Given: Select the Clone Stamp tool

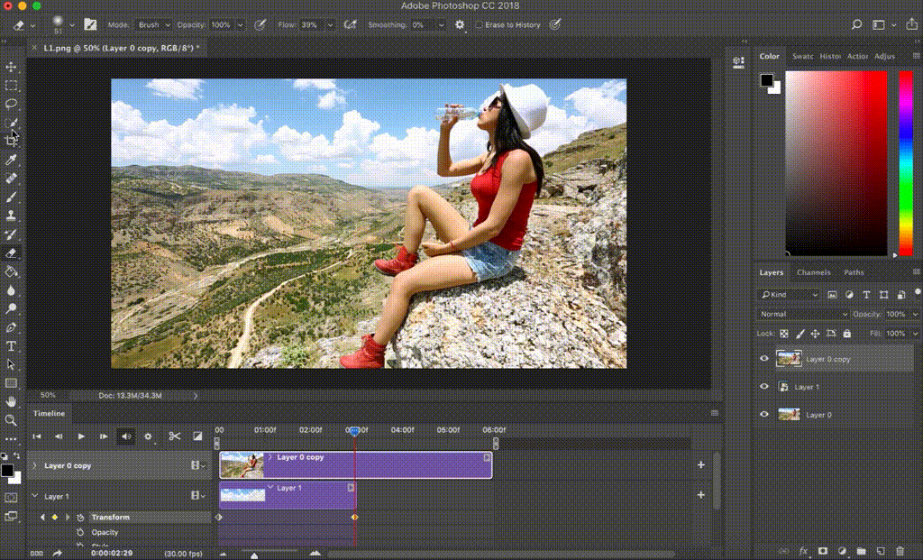Looking at the screenshot, I should [11, 216].
